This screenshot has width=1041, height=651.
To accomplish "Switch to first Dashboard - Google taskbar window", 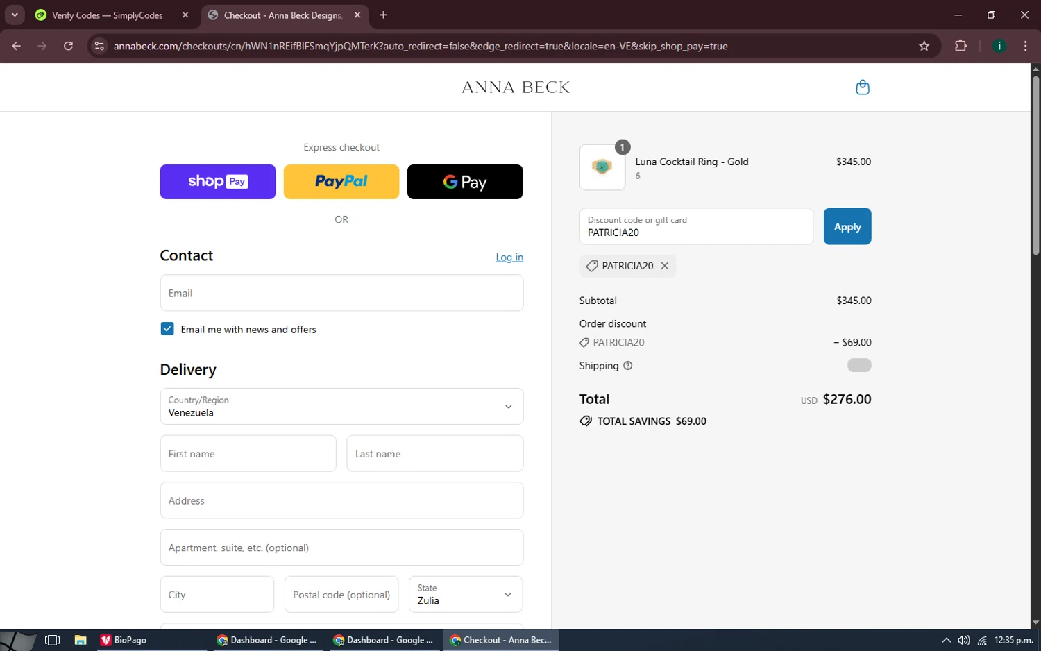I will point(267,640).
